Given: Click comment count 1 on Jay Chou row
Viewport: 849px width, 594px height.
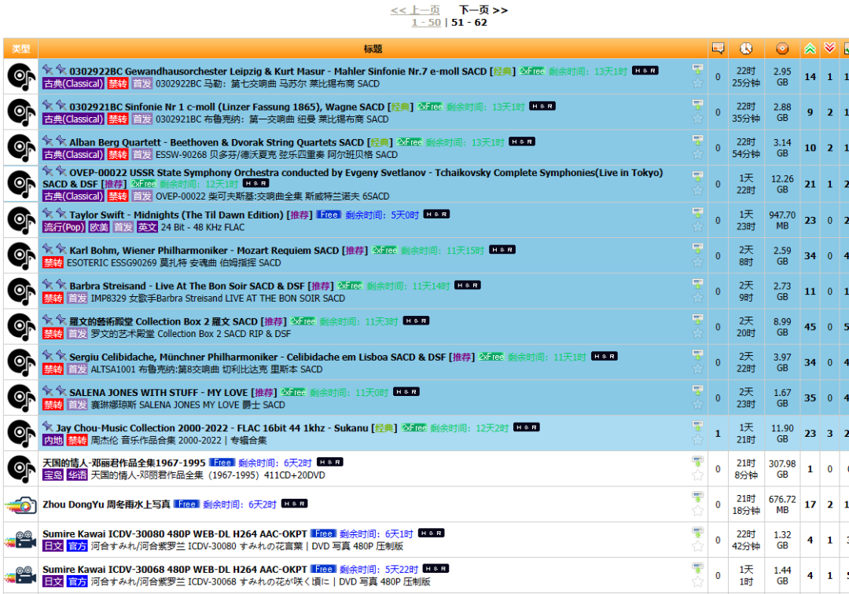Looking at the screenshot, I should coord(718,434).
